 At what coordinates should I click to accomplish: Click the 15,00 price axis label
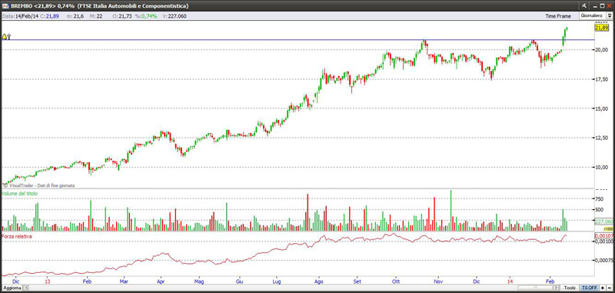[x=602, y=108]
